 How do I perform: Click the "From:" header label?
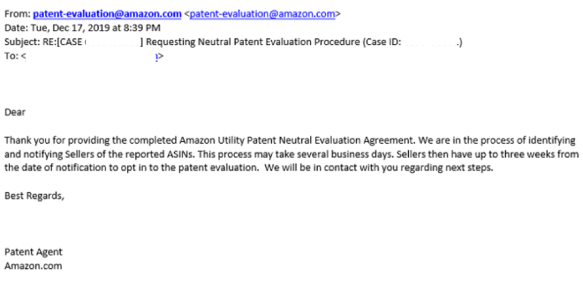point(17,14)
